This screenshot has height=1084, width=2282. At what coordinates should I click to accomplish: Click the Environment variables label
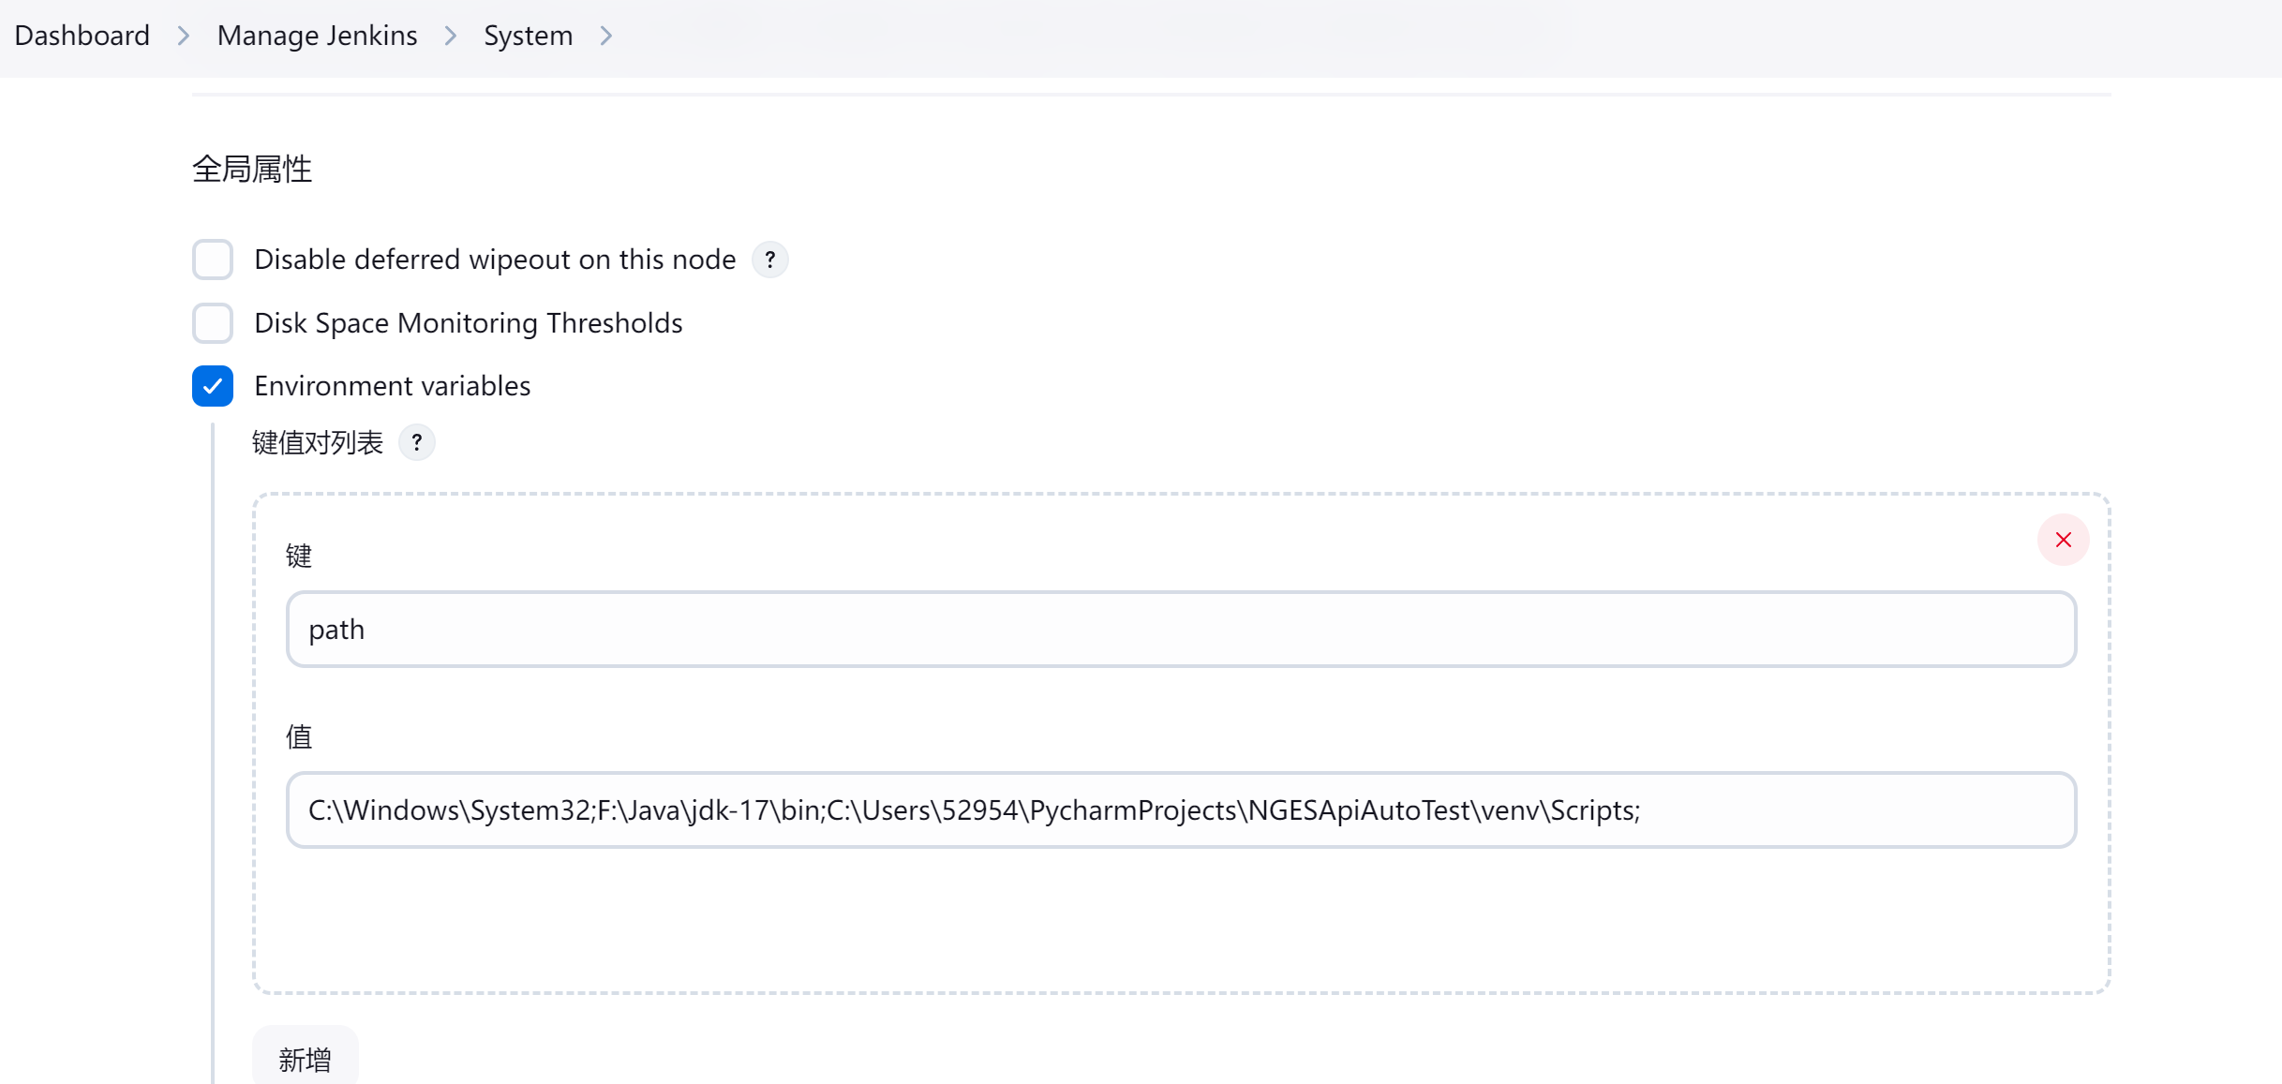[x=392, y=386]
